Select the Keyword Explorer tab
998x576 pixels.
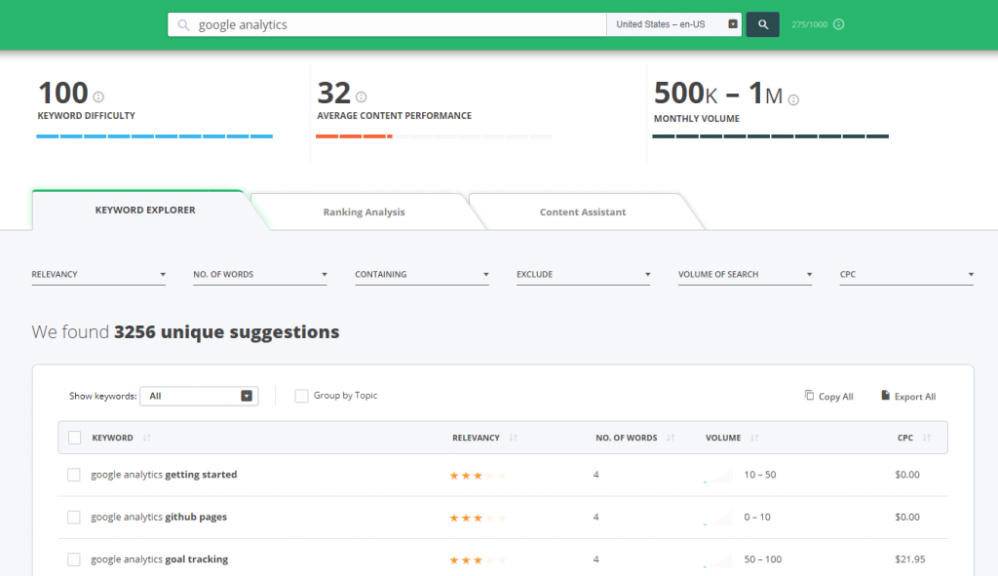145,211
